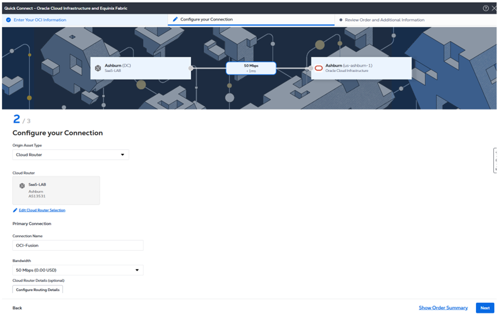This screenshot has width=501, height=317.
Task: Click the Connection Name field with OCI-Fusion
Action: coord(77,245)
